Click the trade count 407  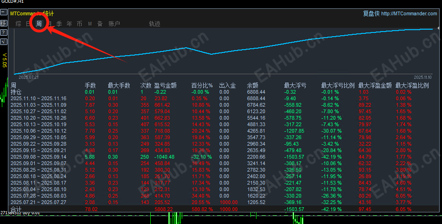pyautogui.click(x=145, y=124)
